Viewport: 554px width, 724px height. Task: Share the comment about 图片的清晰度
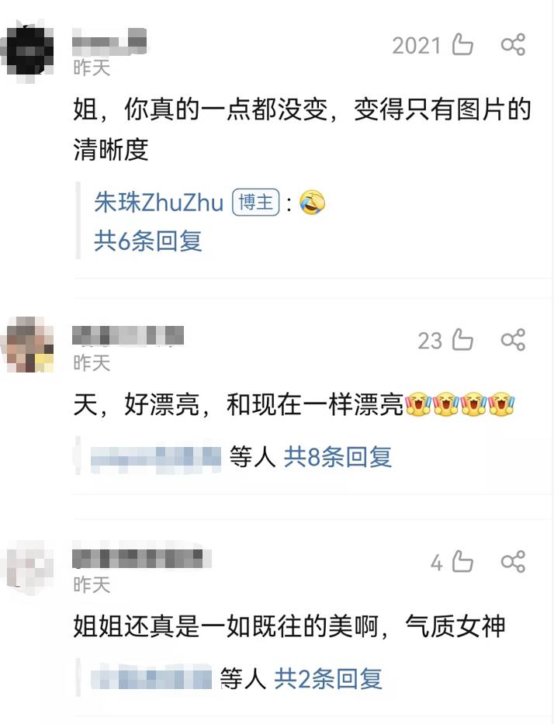click(514, 45)
